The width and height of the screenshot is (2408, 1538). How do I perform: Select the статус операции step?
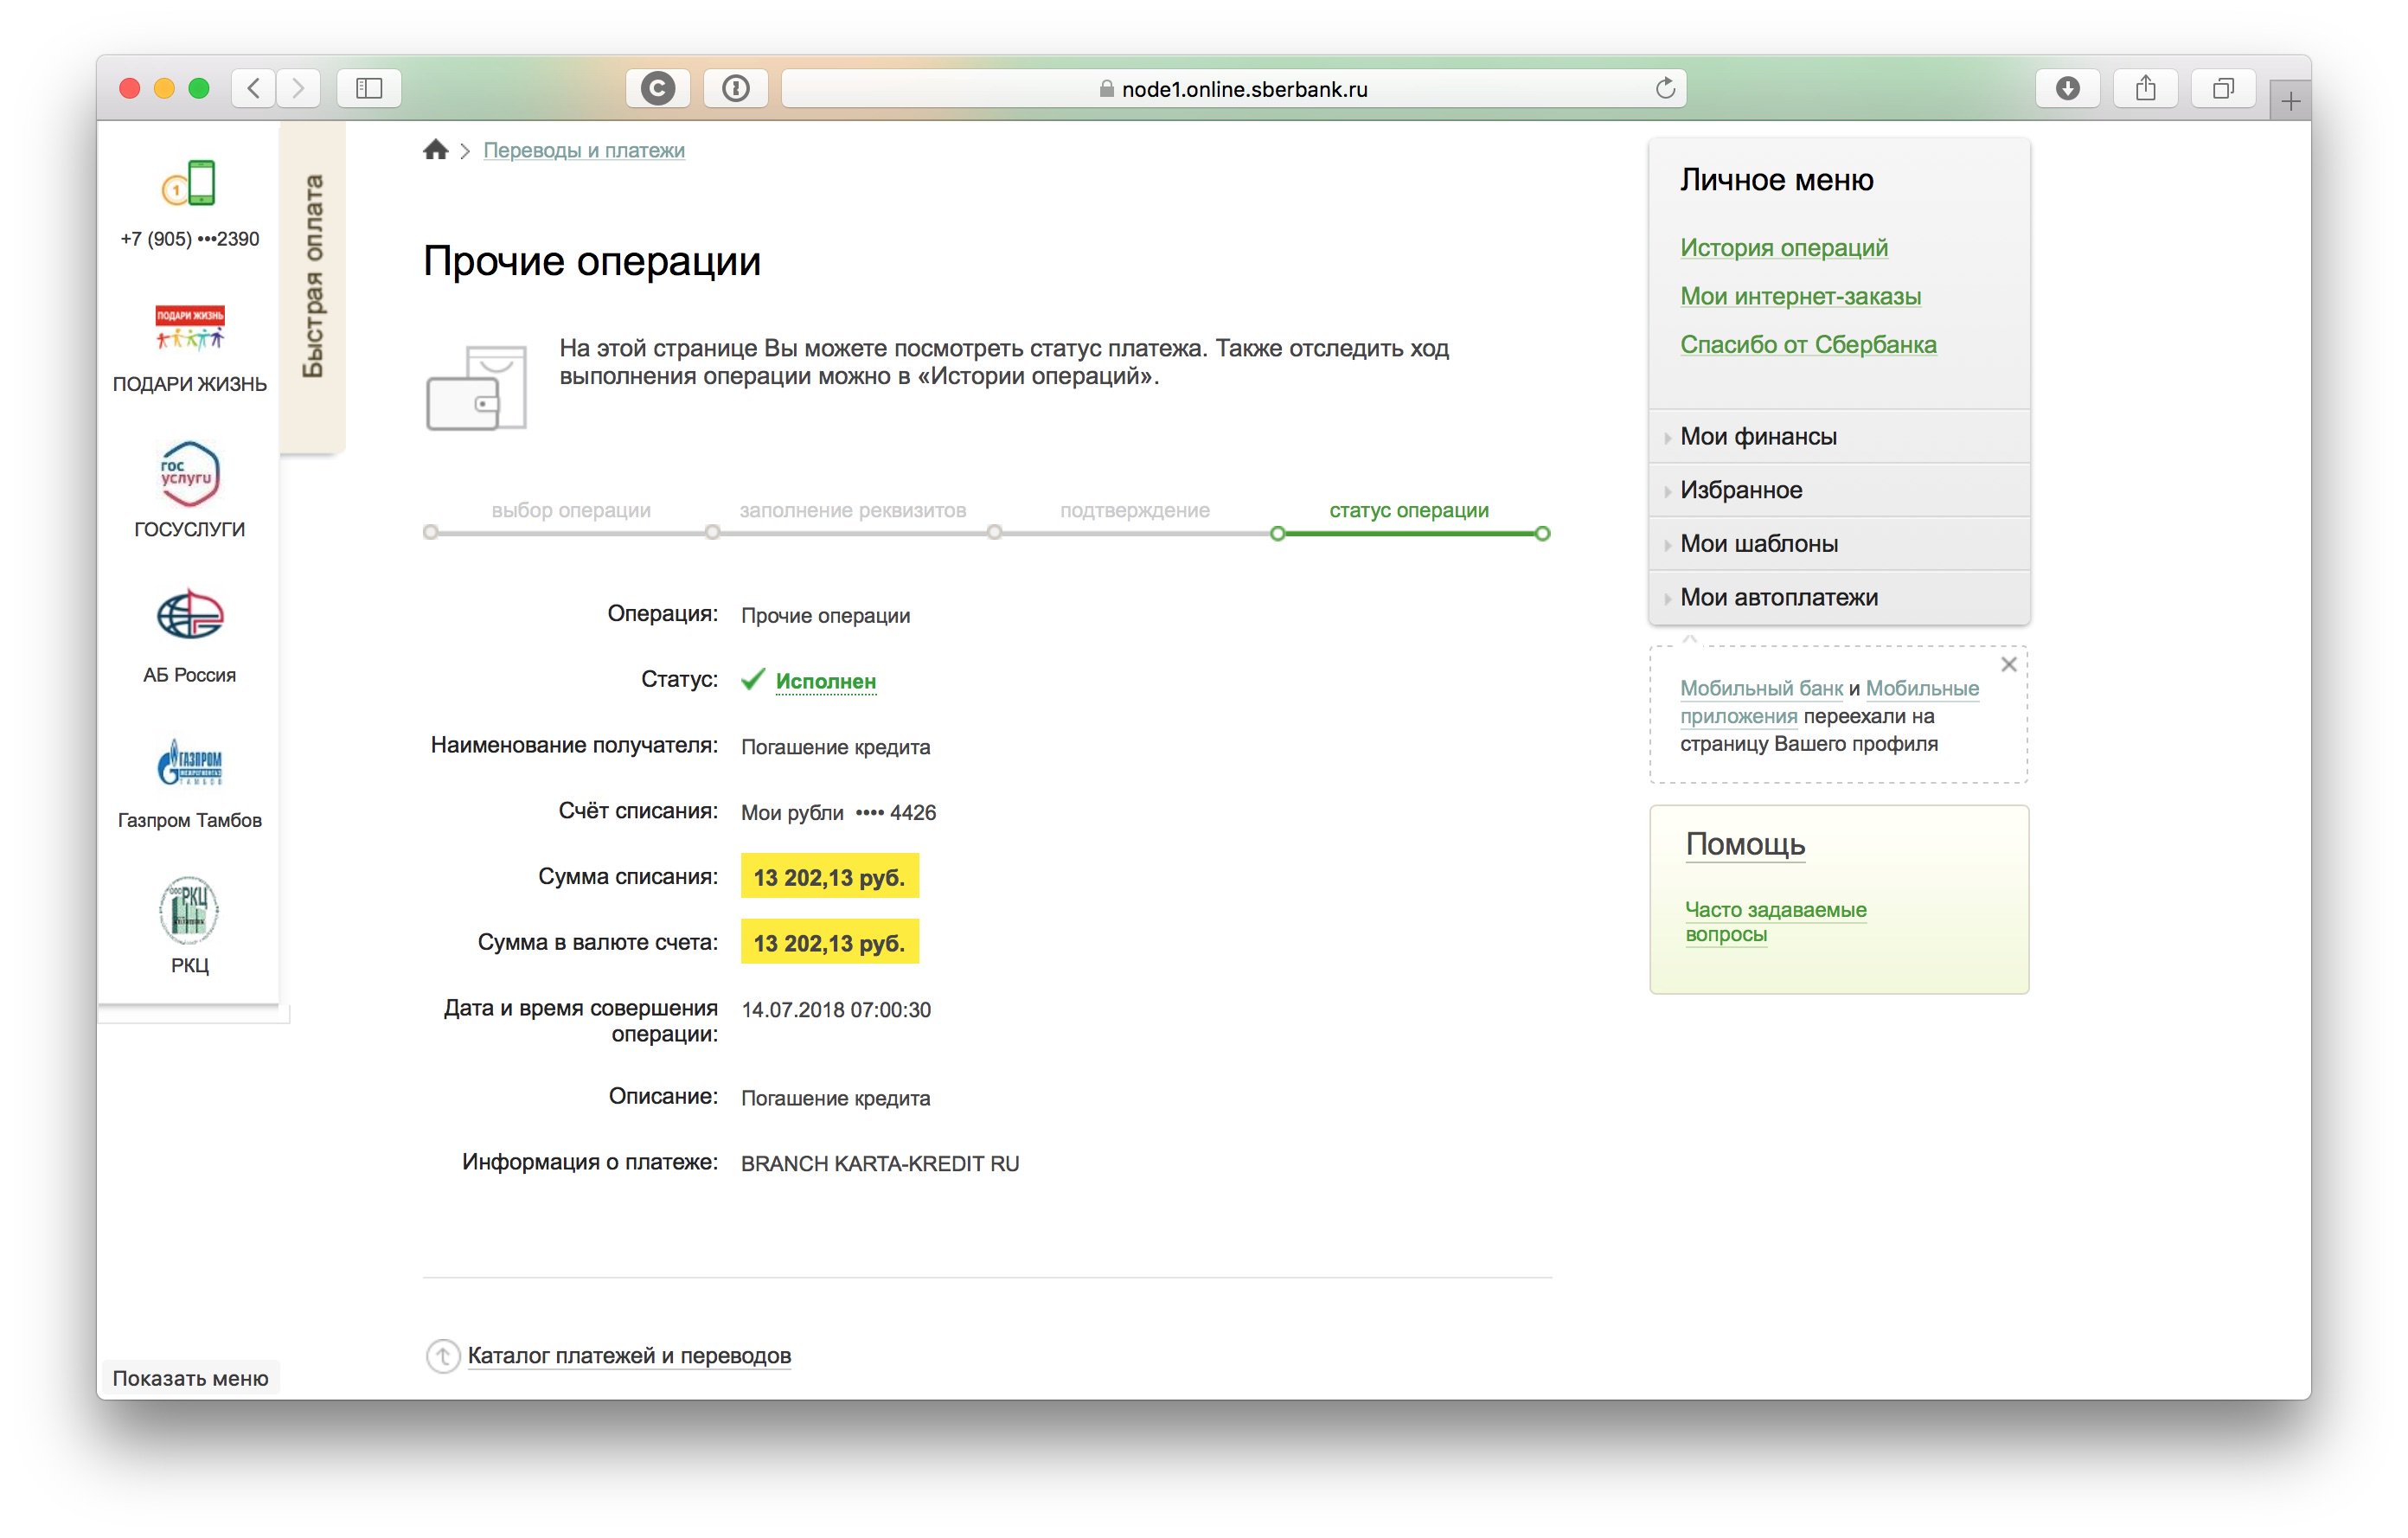click(1408, 510)
